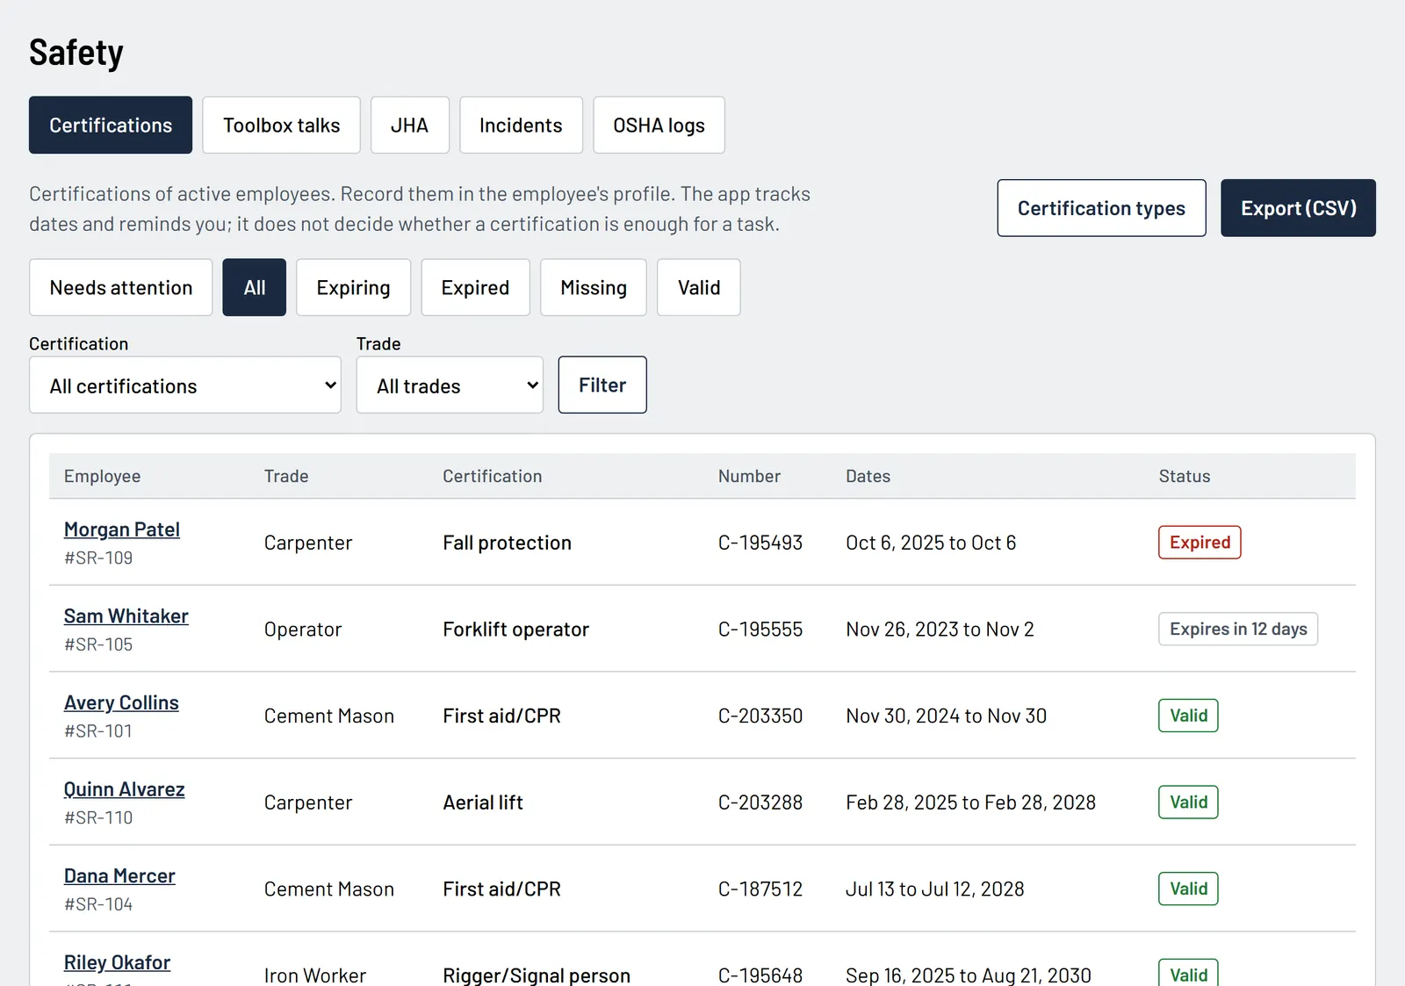Open the OSHA logs tab
The image size is (1405, 986).
(x=659, y=125)
